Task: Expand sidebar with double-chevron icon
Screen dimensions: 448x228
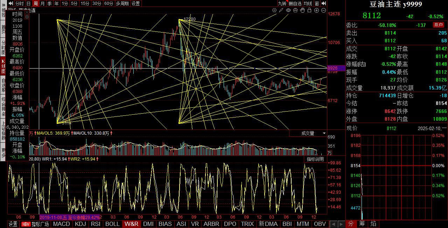Action: (3, 5)
